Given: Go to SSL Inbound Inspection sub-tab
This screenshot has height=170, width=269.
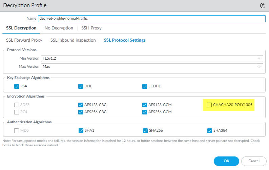Looking at the screenshot, I should pos(73,40).
